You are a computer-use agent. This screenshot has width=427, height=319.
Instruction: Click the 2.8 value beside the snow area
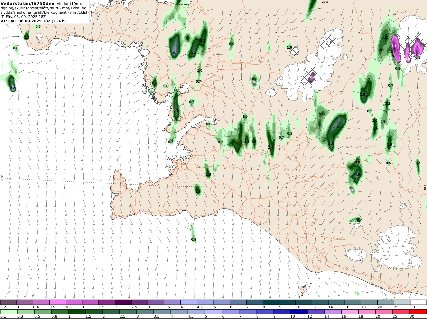[x=418, y=57]
